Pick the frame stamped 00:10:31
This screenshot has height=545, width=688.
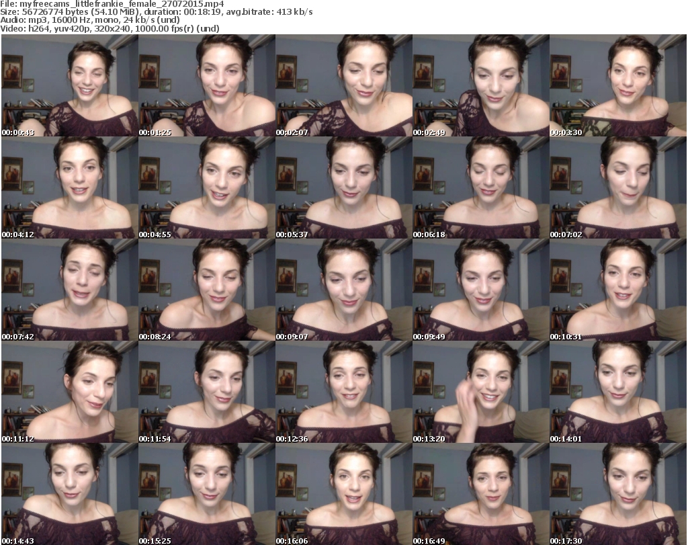coord(618,290)
